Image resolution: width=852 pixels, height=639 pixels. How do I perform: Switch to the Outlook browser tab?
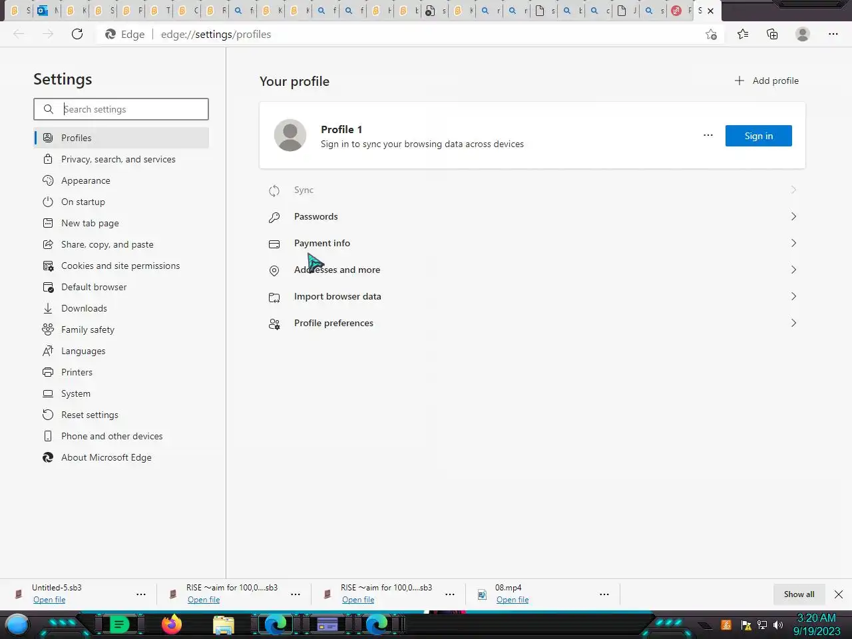(x=47, y=11)
